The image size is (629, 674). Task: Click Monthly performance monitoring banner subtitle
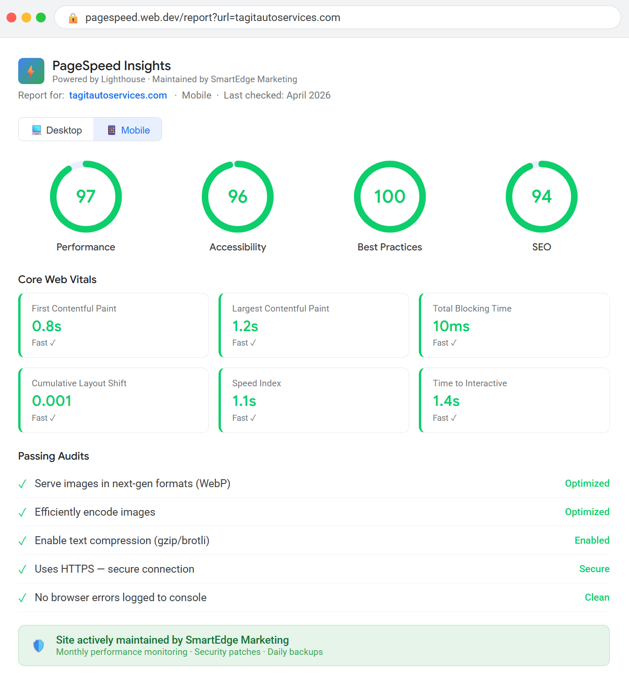[189, 652]
